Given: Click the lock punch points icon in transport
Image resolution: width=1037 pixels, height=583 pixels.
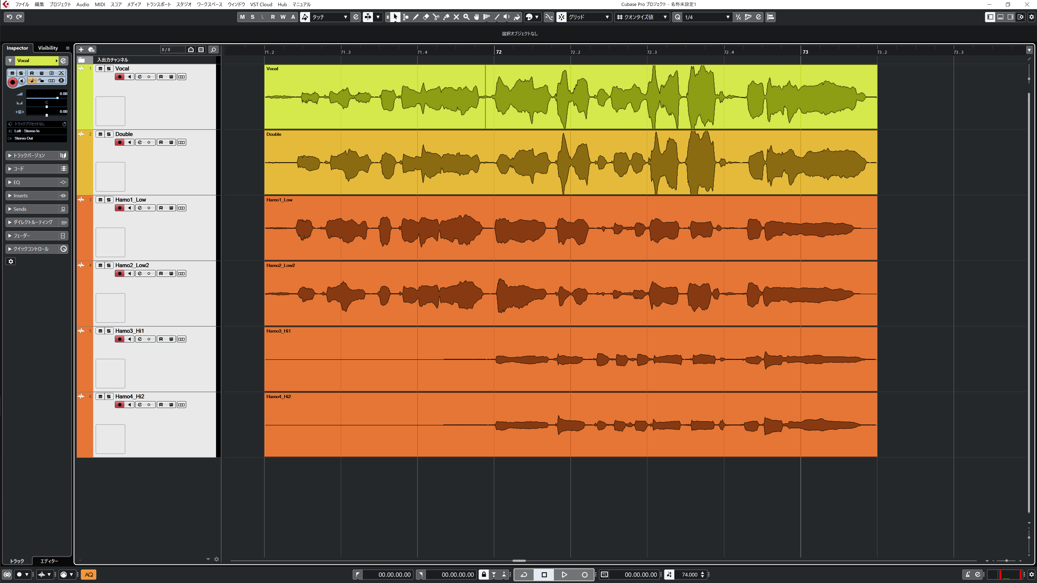Looking at the screenshot, I should click(x=484, y=575).
